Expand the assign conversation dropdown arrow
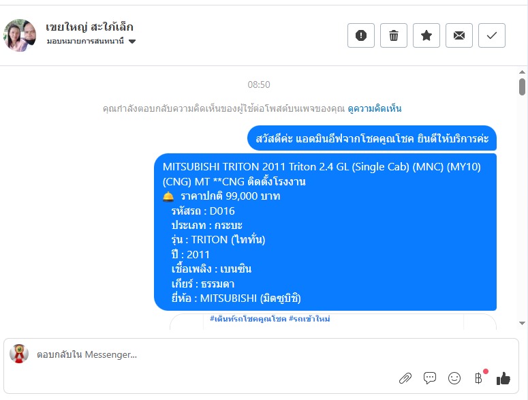This screenshot has height=400, width=528. coord(132,42)
